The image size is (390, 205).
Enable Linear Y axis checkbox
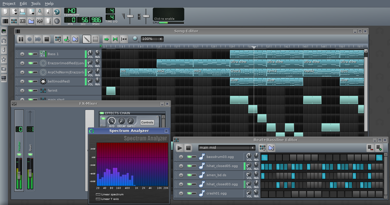click(x=98, y=199)
